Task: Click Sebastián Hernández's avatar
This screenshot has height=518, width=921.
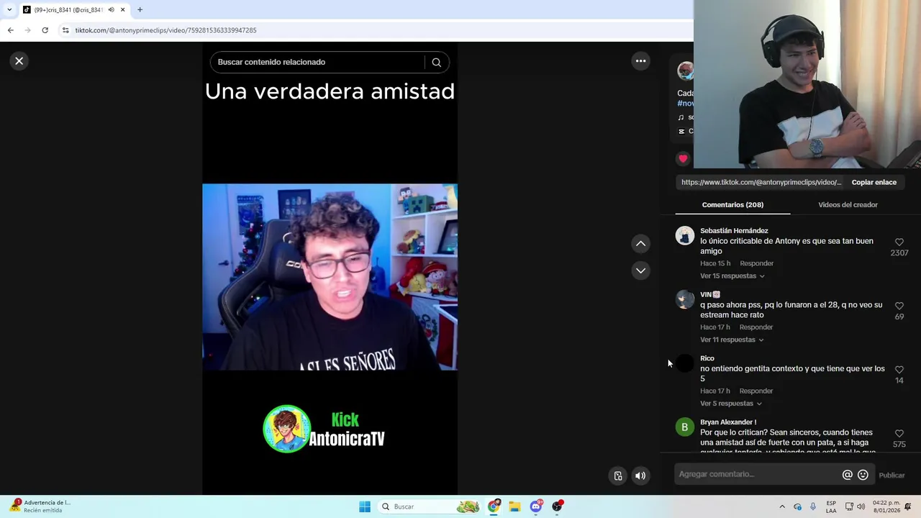Action: pos(684,236)
